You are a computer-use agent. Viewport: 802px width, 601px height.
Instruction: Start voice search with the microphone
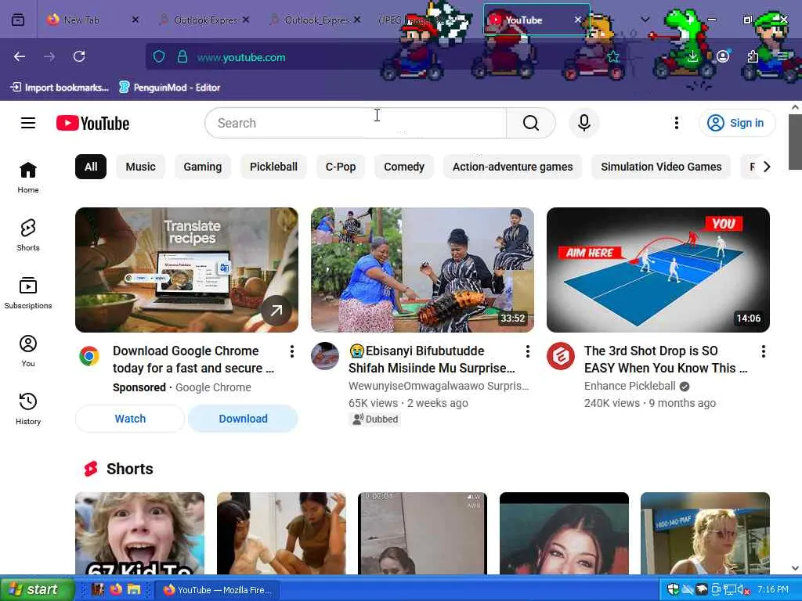coord(583,123)
